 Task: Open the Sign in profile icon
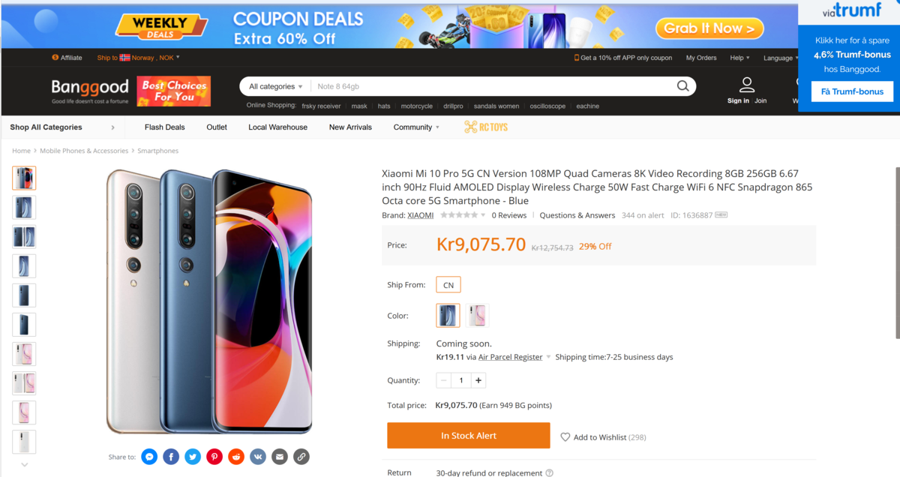pyautogui.click(x=746, y=85)
